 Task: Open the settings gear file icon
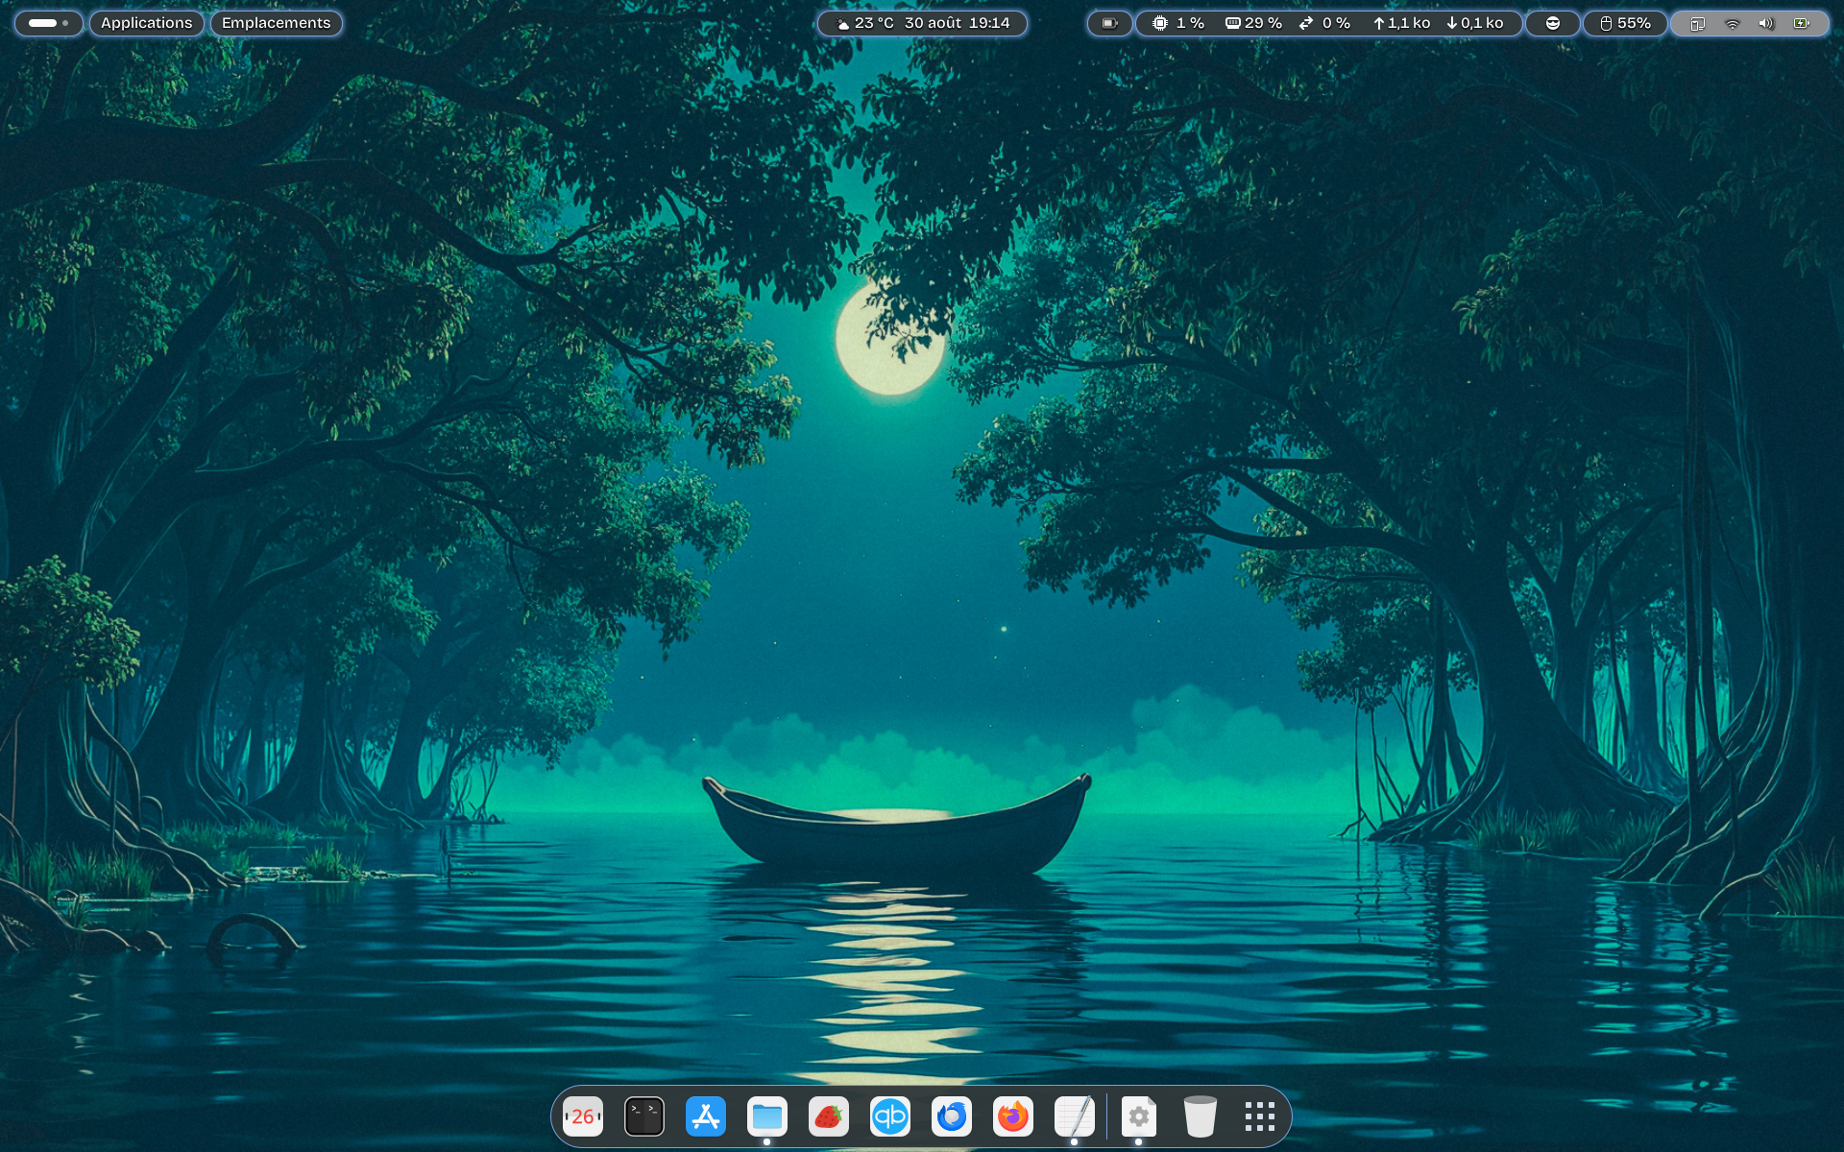[1139, 1116]
